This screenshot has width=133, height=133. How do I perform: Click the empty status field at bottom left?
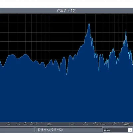pos(17,130)
